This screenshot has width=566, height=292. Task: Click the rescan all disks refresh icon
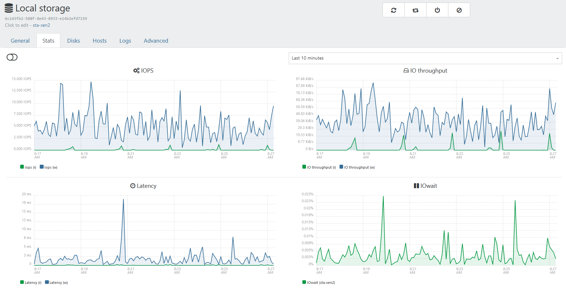[x=394, y=10]
